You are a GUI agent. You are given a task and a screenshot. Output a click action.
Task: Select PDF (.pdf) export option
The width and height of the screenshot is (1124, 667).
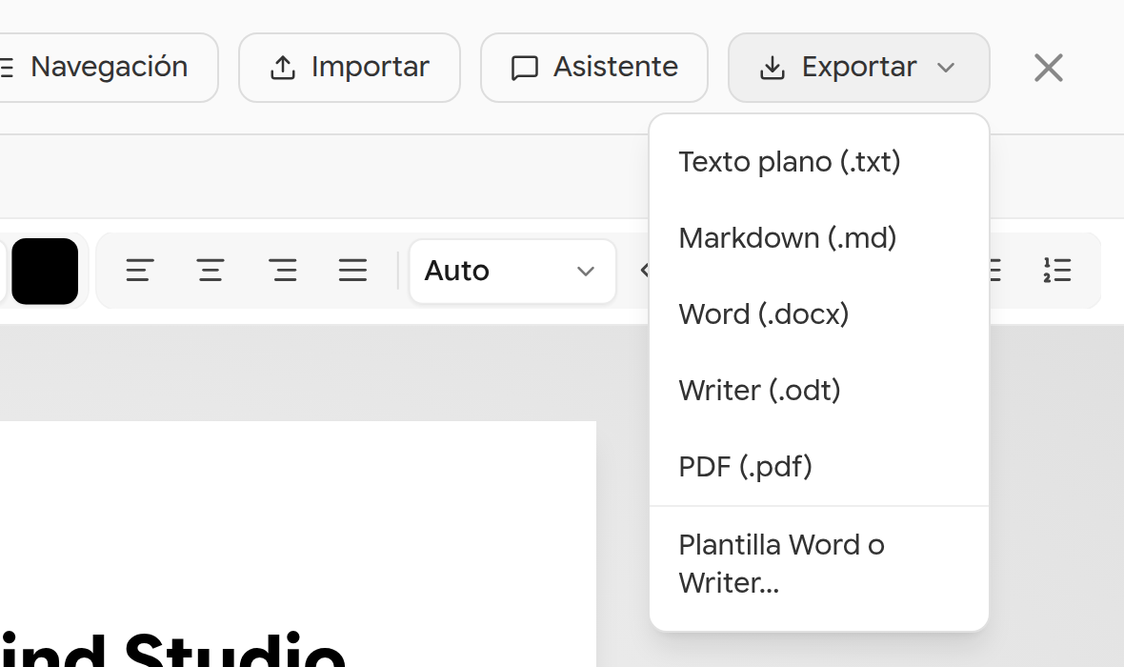[x=818, y=466]
